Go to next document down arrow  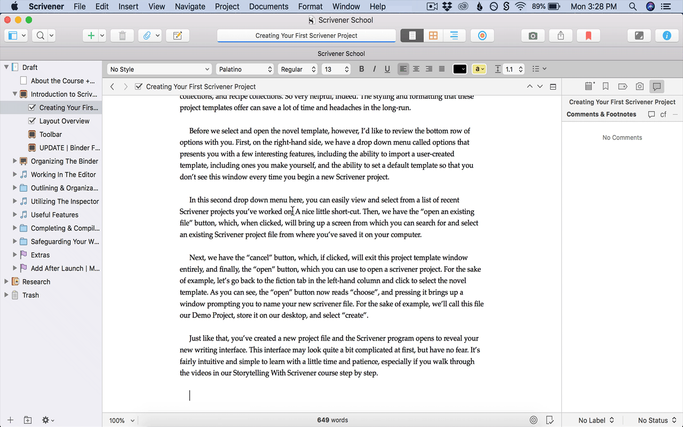(x=540, y=86)
